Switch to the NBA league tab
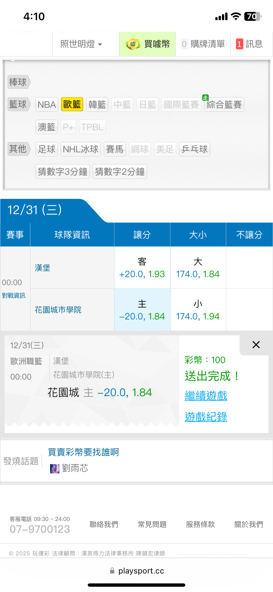 pyautogui.click(x=46, y=105)
